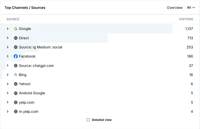Select the m.yelp.com source name
Screen dimensions: 200x129
click(x=29, y=112)
